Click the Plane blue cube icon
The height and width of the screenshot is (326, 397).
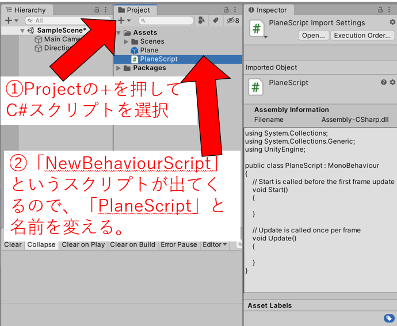[x=134, y=51]
